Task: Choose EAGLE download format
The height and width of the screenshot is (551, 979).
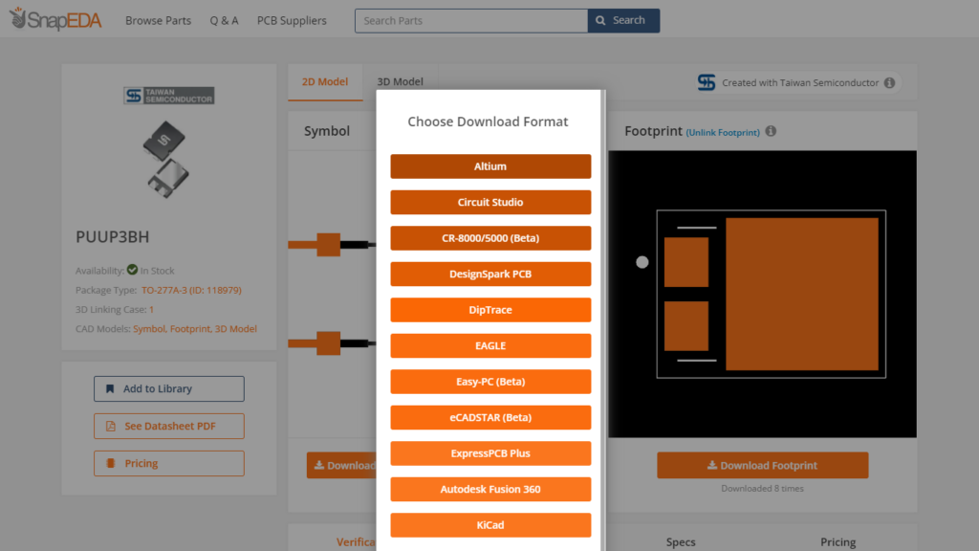Action: (490, 345)
